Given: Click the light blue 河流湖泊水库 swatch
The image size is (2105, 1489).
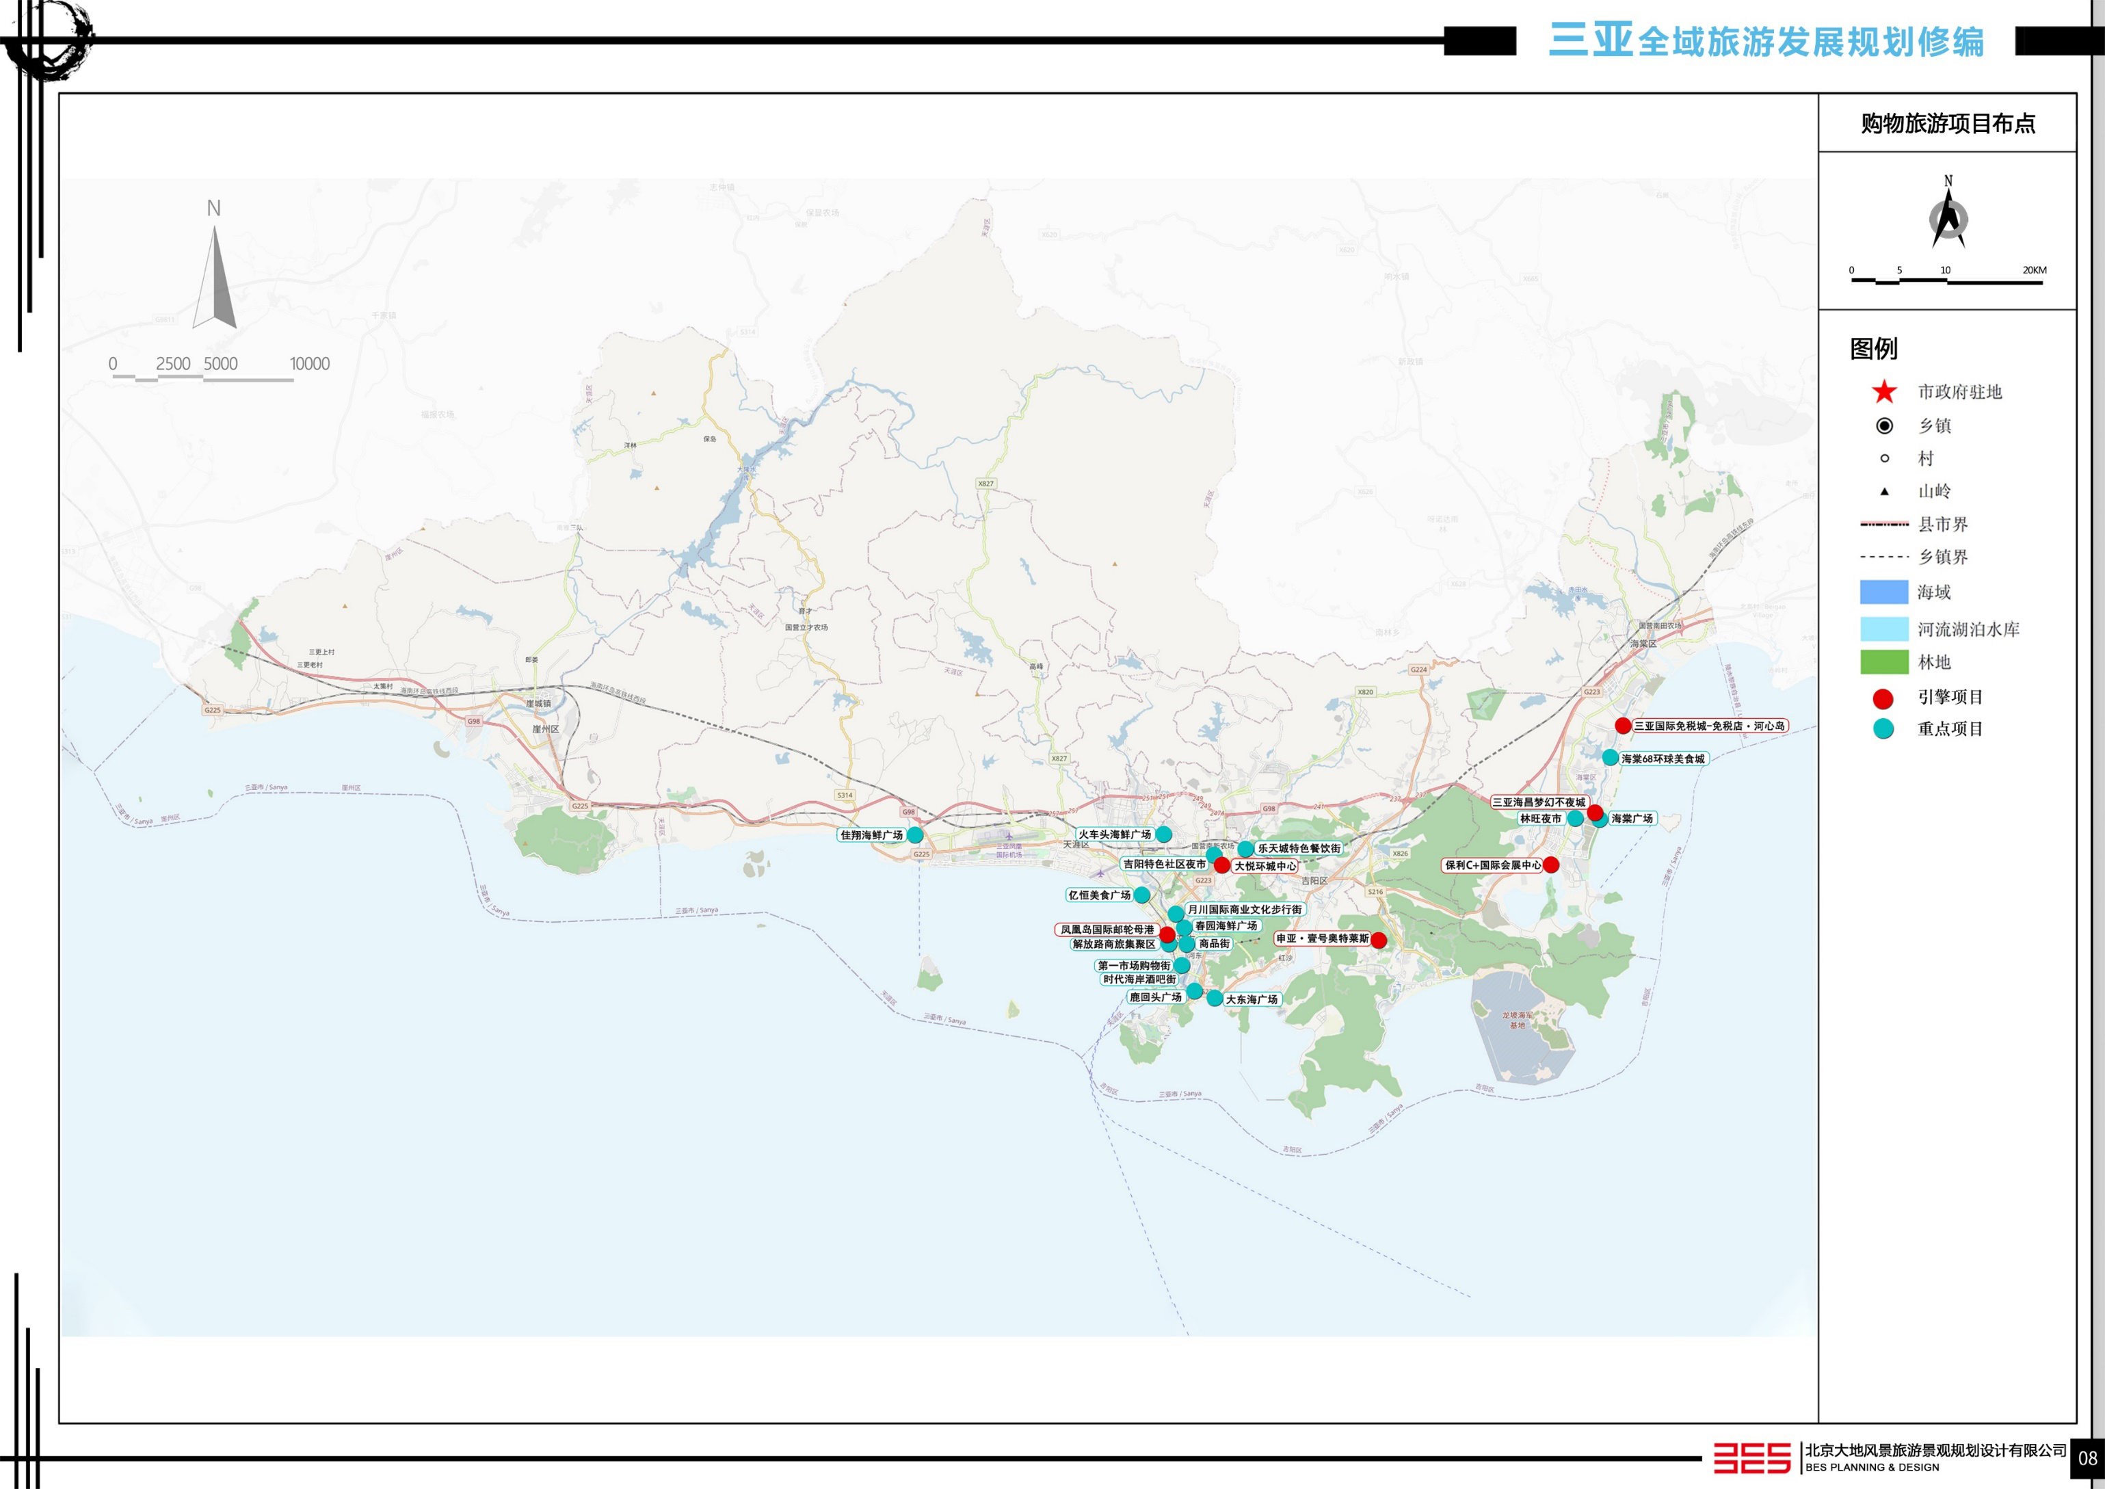Looking at the screenshot, I should (1883, 629).
